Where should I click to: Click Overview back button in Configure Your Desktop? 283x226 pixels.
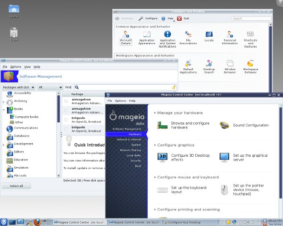(124, 18)
